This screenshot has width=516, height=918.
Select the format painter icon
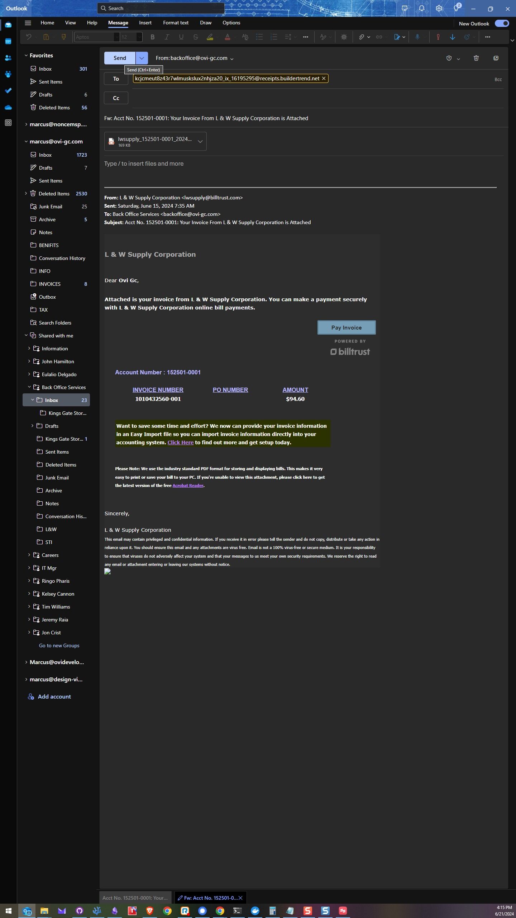pyautogui.click(x=64, y=37)
